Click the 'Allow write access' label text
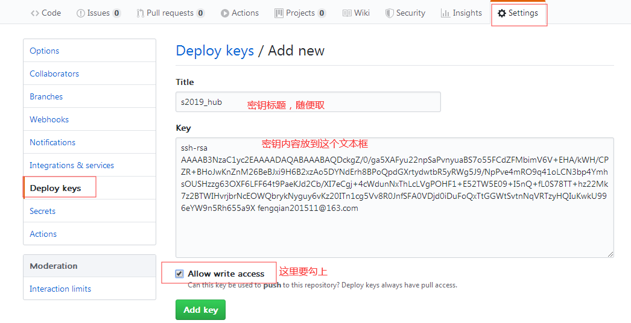 pos(226,274)
